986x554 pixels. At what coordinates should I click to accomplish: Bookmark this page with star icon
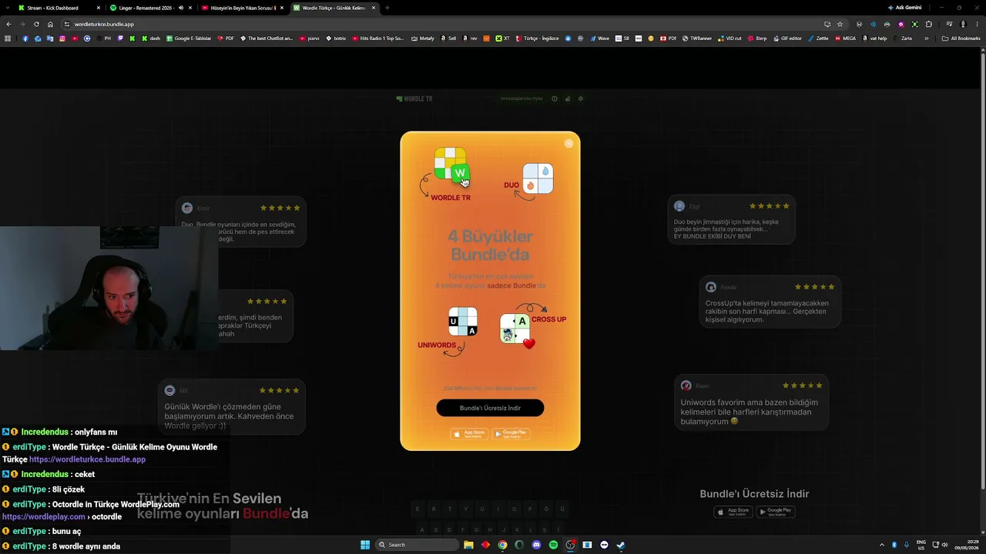(840, 24)
